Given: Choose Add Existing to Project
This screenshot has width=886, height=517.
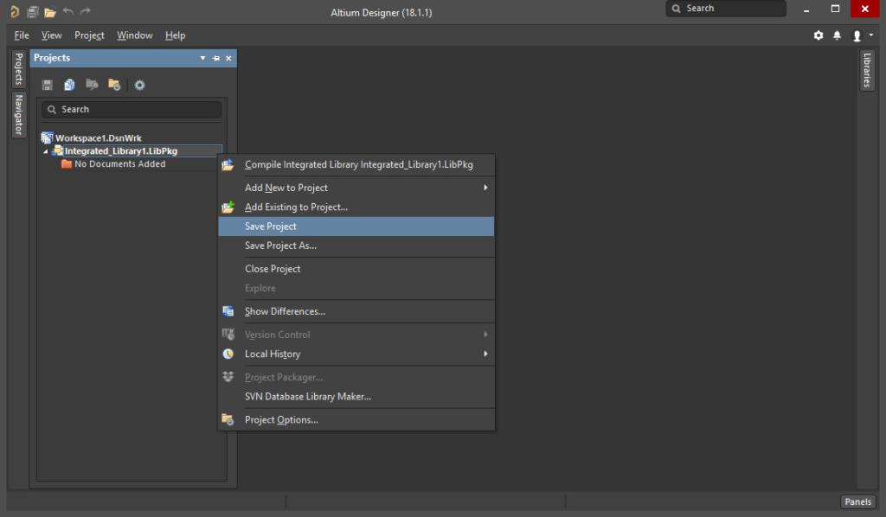Looking at the screenshot, I should coord(356,207).
